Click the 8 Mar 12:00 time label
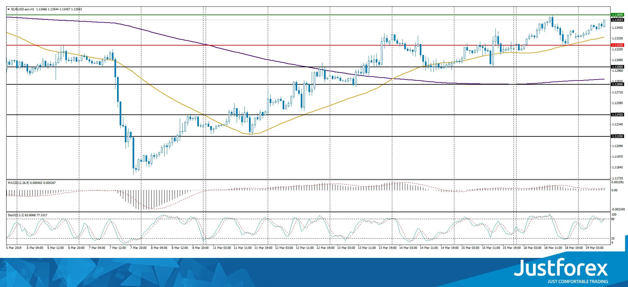628x287 pixels. click(180, 248)
